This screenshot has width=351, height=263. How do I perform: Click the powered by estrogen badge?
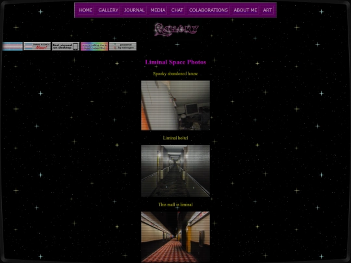(123, 46)
